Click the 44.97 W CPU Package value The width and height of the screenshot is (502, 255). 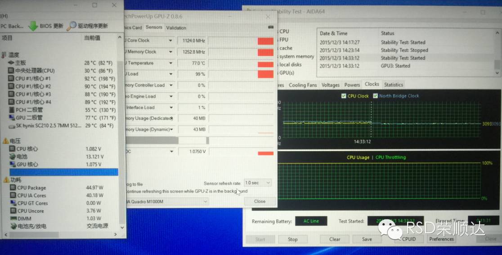point(95,188)
